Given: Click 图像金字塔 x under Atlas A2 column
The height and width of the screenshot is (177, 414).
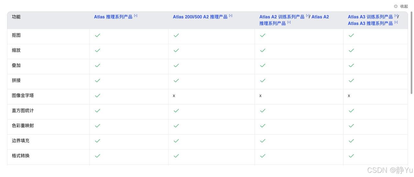Looking at the screenshot, I should click(x=260, y=96).
